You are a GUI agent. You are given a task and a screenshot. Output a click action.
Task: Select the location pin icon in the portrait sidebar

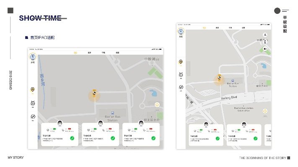tap(181, 62)
